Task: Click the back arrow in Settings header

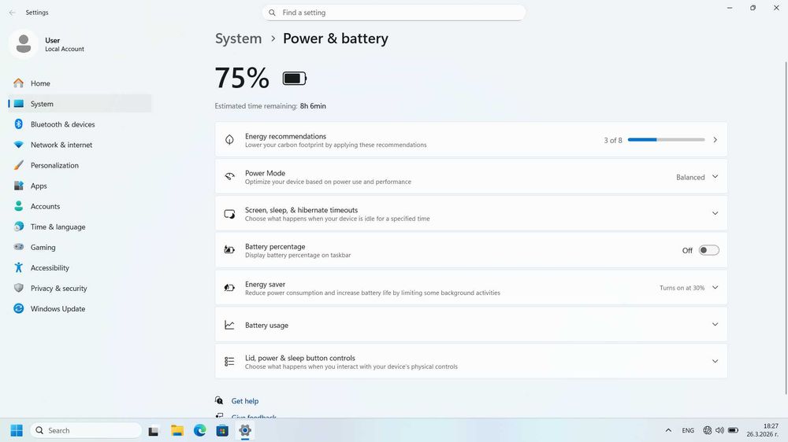Action: tap(12, 13)
